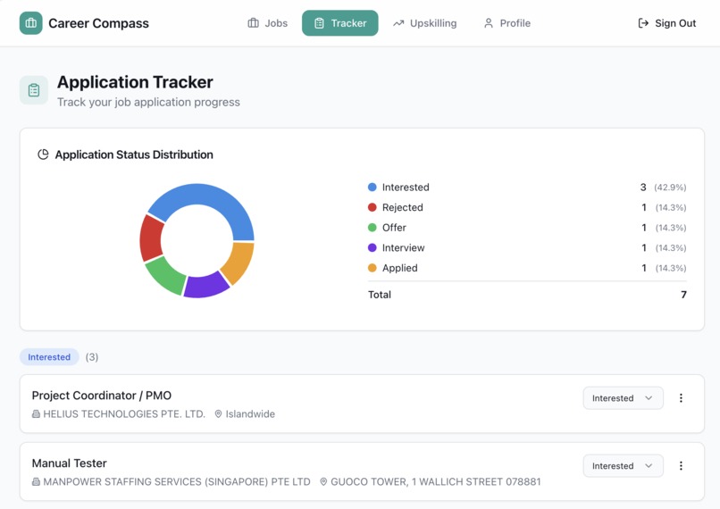Click MANPOWER STAFFING SERVICES (SINGAPORE) PTE LTD text

coord(177,482)
